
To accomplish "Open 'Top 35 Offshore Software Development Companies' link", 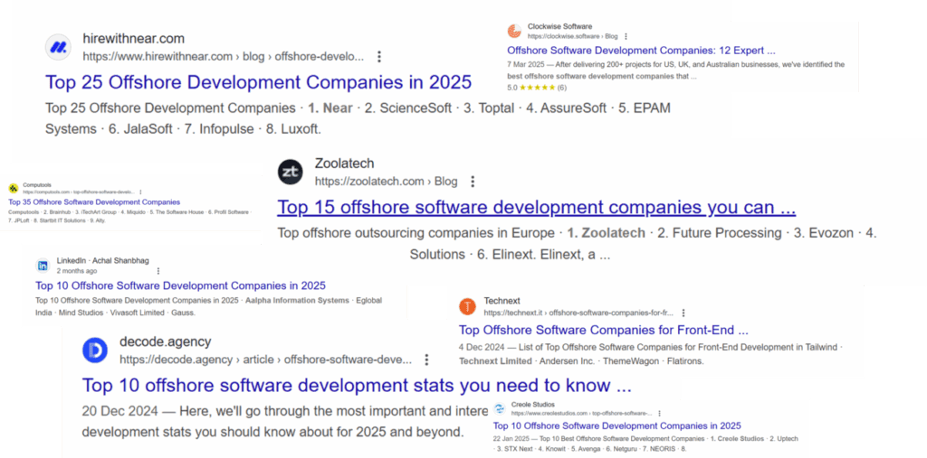I will point(94,201).
